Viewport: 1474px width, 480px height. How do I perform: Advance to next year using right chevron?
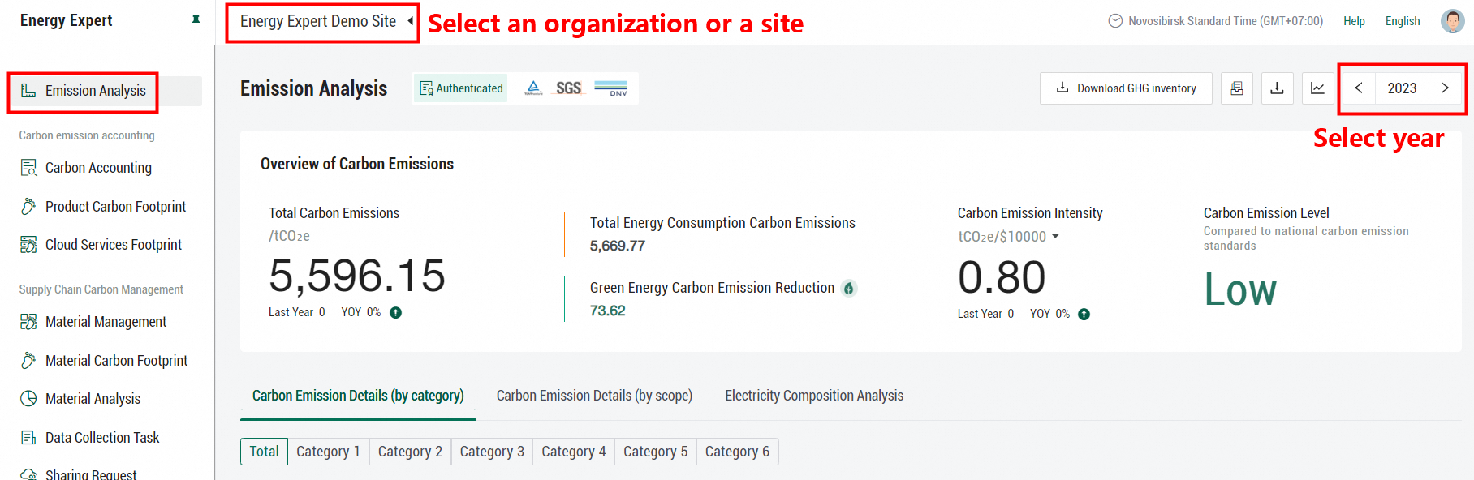[1445, 88]
